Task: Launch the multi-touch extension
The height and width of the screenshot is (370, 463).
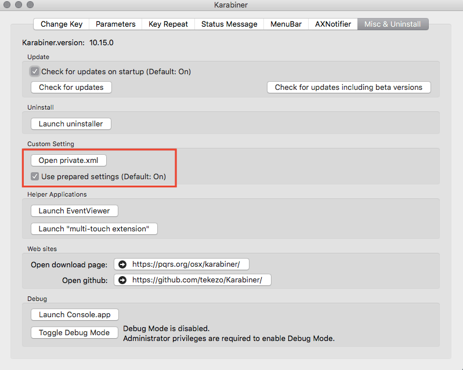Action: pos(94,228)
